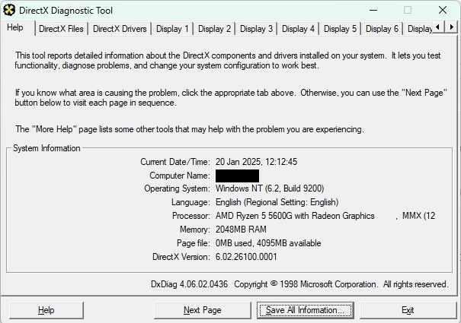Click the 'DirectX Version:' label

pos(181,257)
